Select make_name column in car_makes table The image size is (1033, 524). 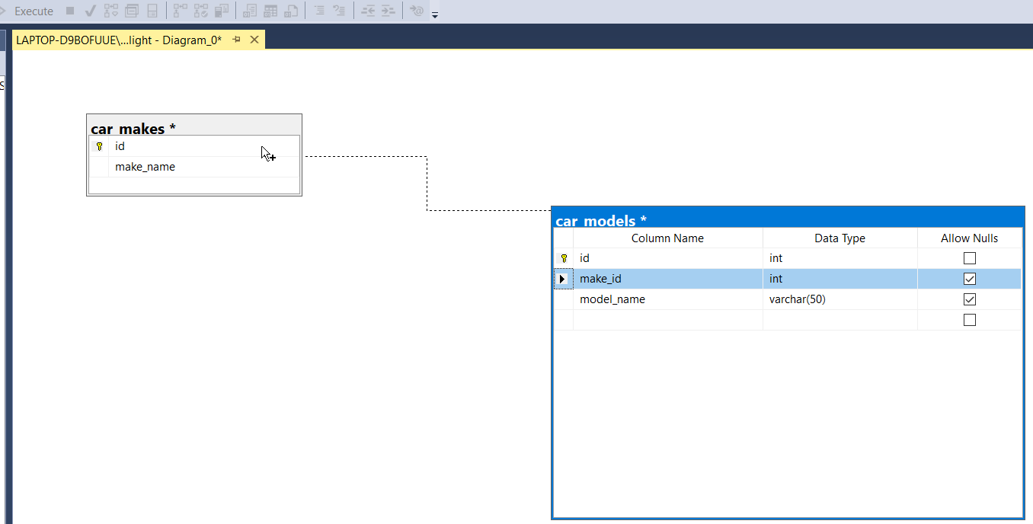(145, 167)
